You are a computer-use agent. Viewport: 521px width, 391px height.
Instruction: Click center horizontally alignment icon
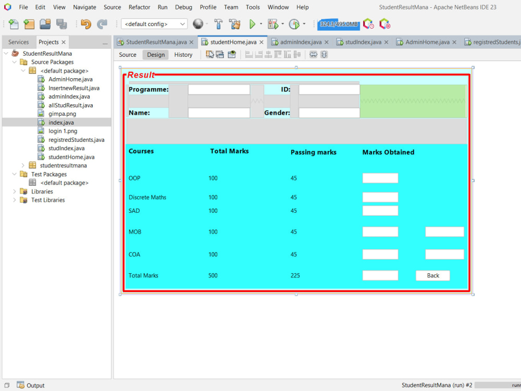[x=268, y=55]
